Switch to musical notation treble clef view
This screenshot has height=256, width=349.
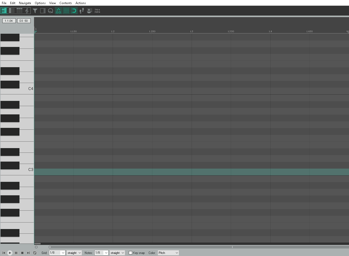click(27, 11)
